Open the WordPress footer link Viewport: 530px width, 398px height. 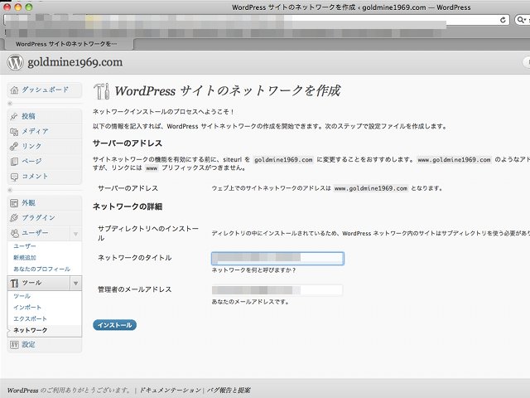click(x=22, y=391)
